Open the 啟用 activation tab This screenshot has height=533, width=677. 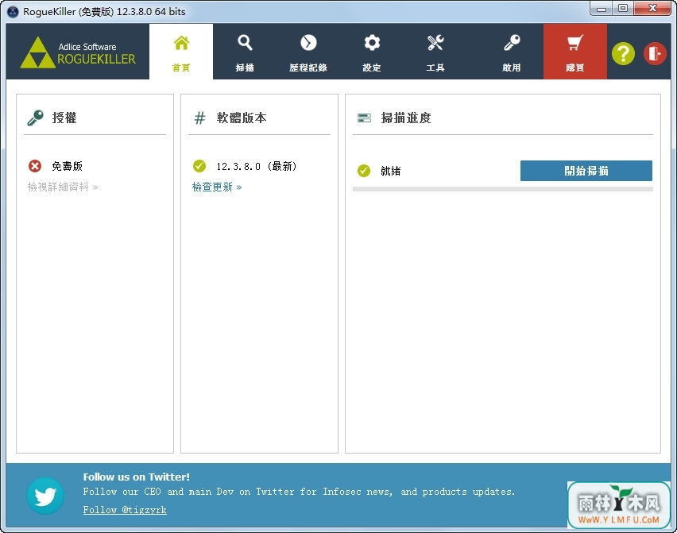pyautogui.click(x=512, y=52)
